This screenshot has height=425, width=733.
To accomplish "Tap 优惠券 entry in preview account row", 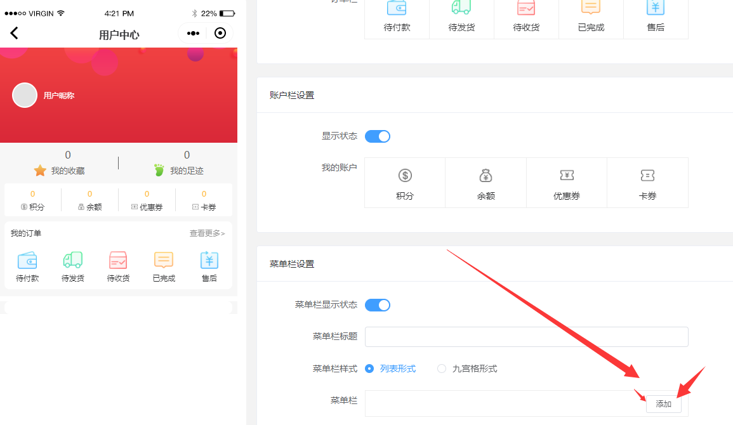I will tap(147, 201).
